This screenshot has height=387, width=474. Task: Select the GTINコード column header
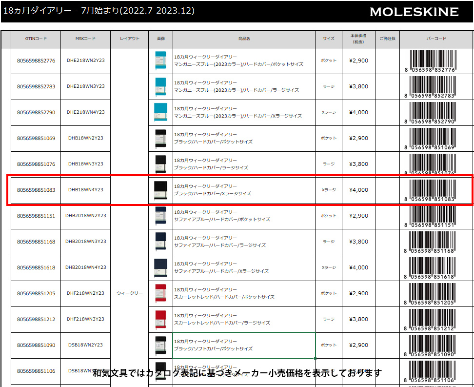[x=36, y=39]
